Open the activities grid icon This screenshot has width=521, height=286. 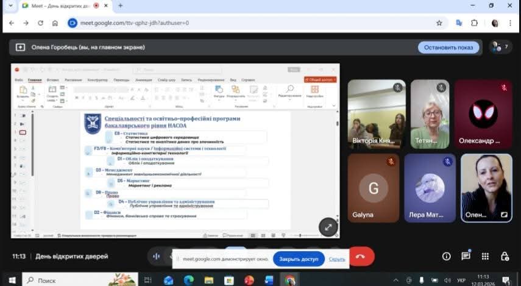pos(485,257)
